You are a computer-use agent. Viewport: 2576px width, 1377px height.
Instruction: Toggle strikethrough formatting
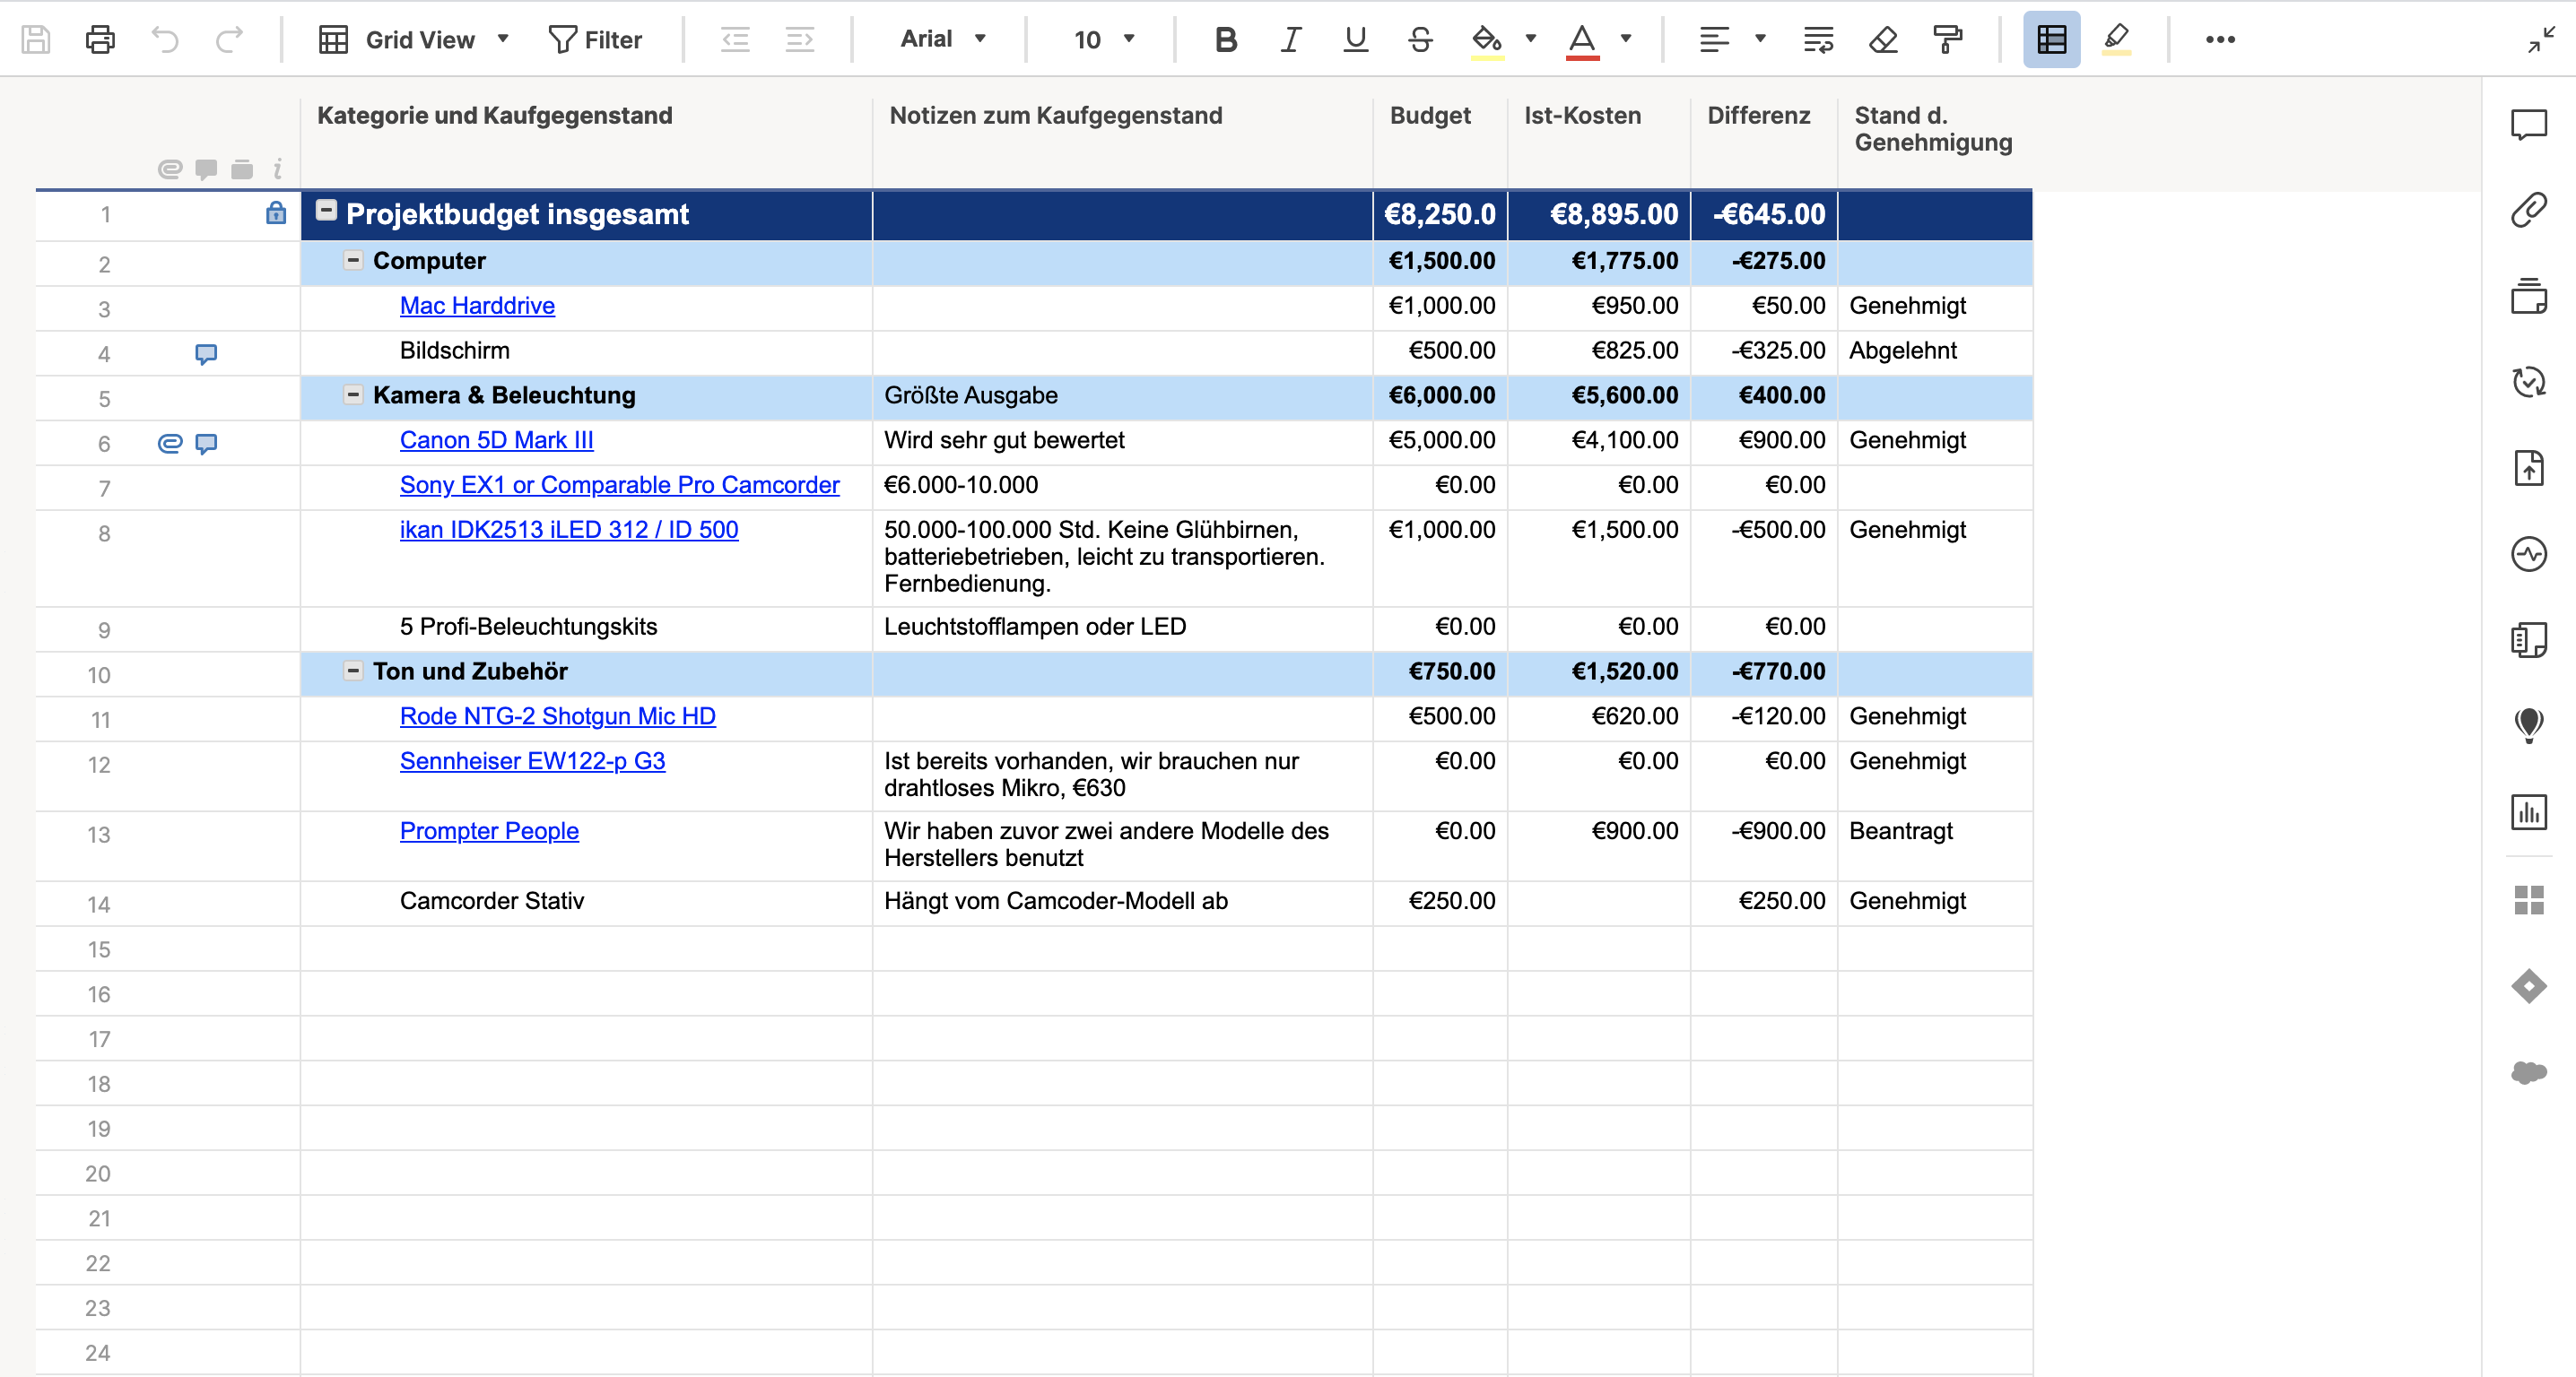1420,40
